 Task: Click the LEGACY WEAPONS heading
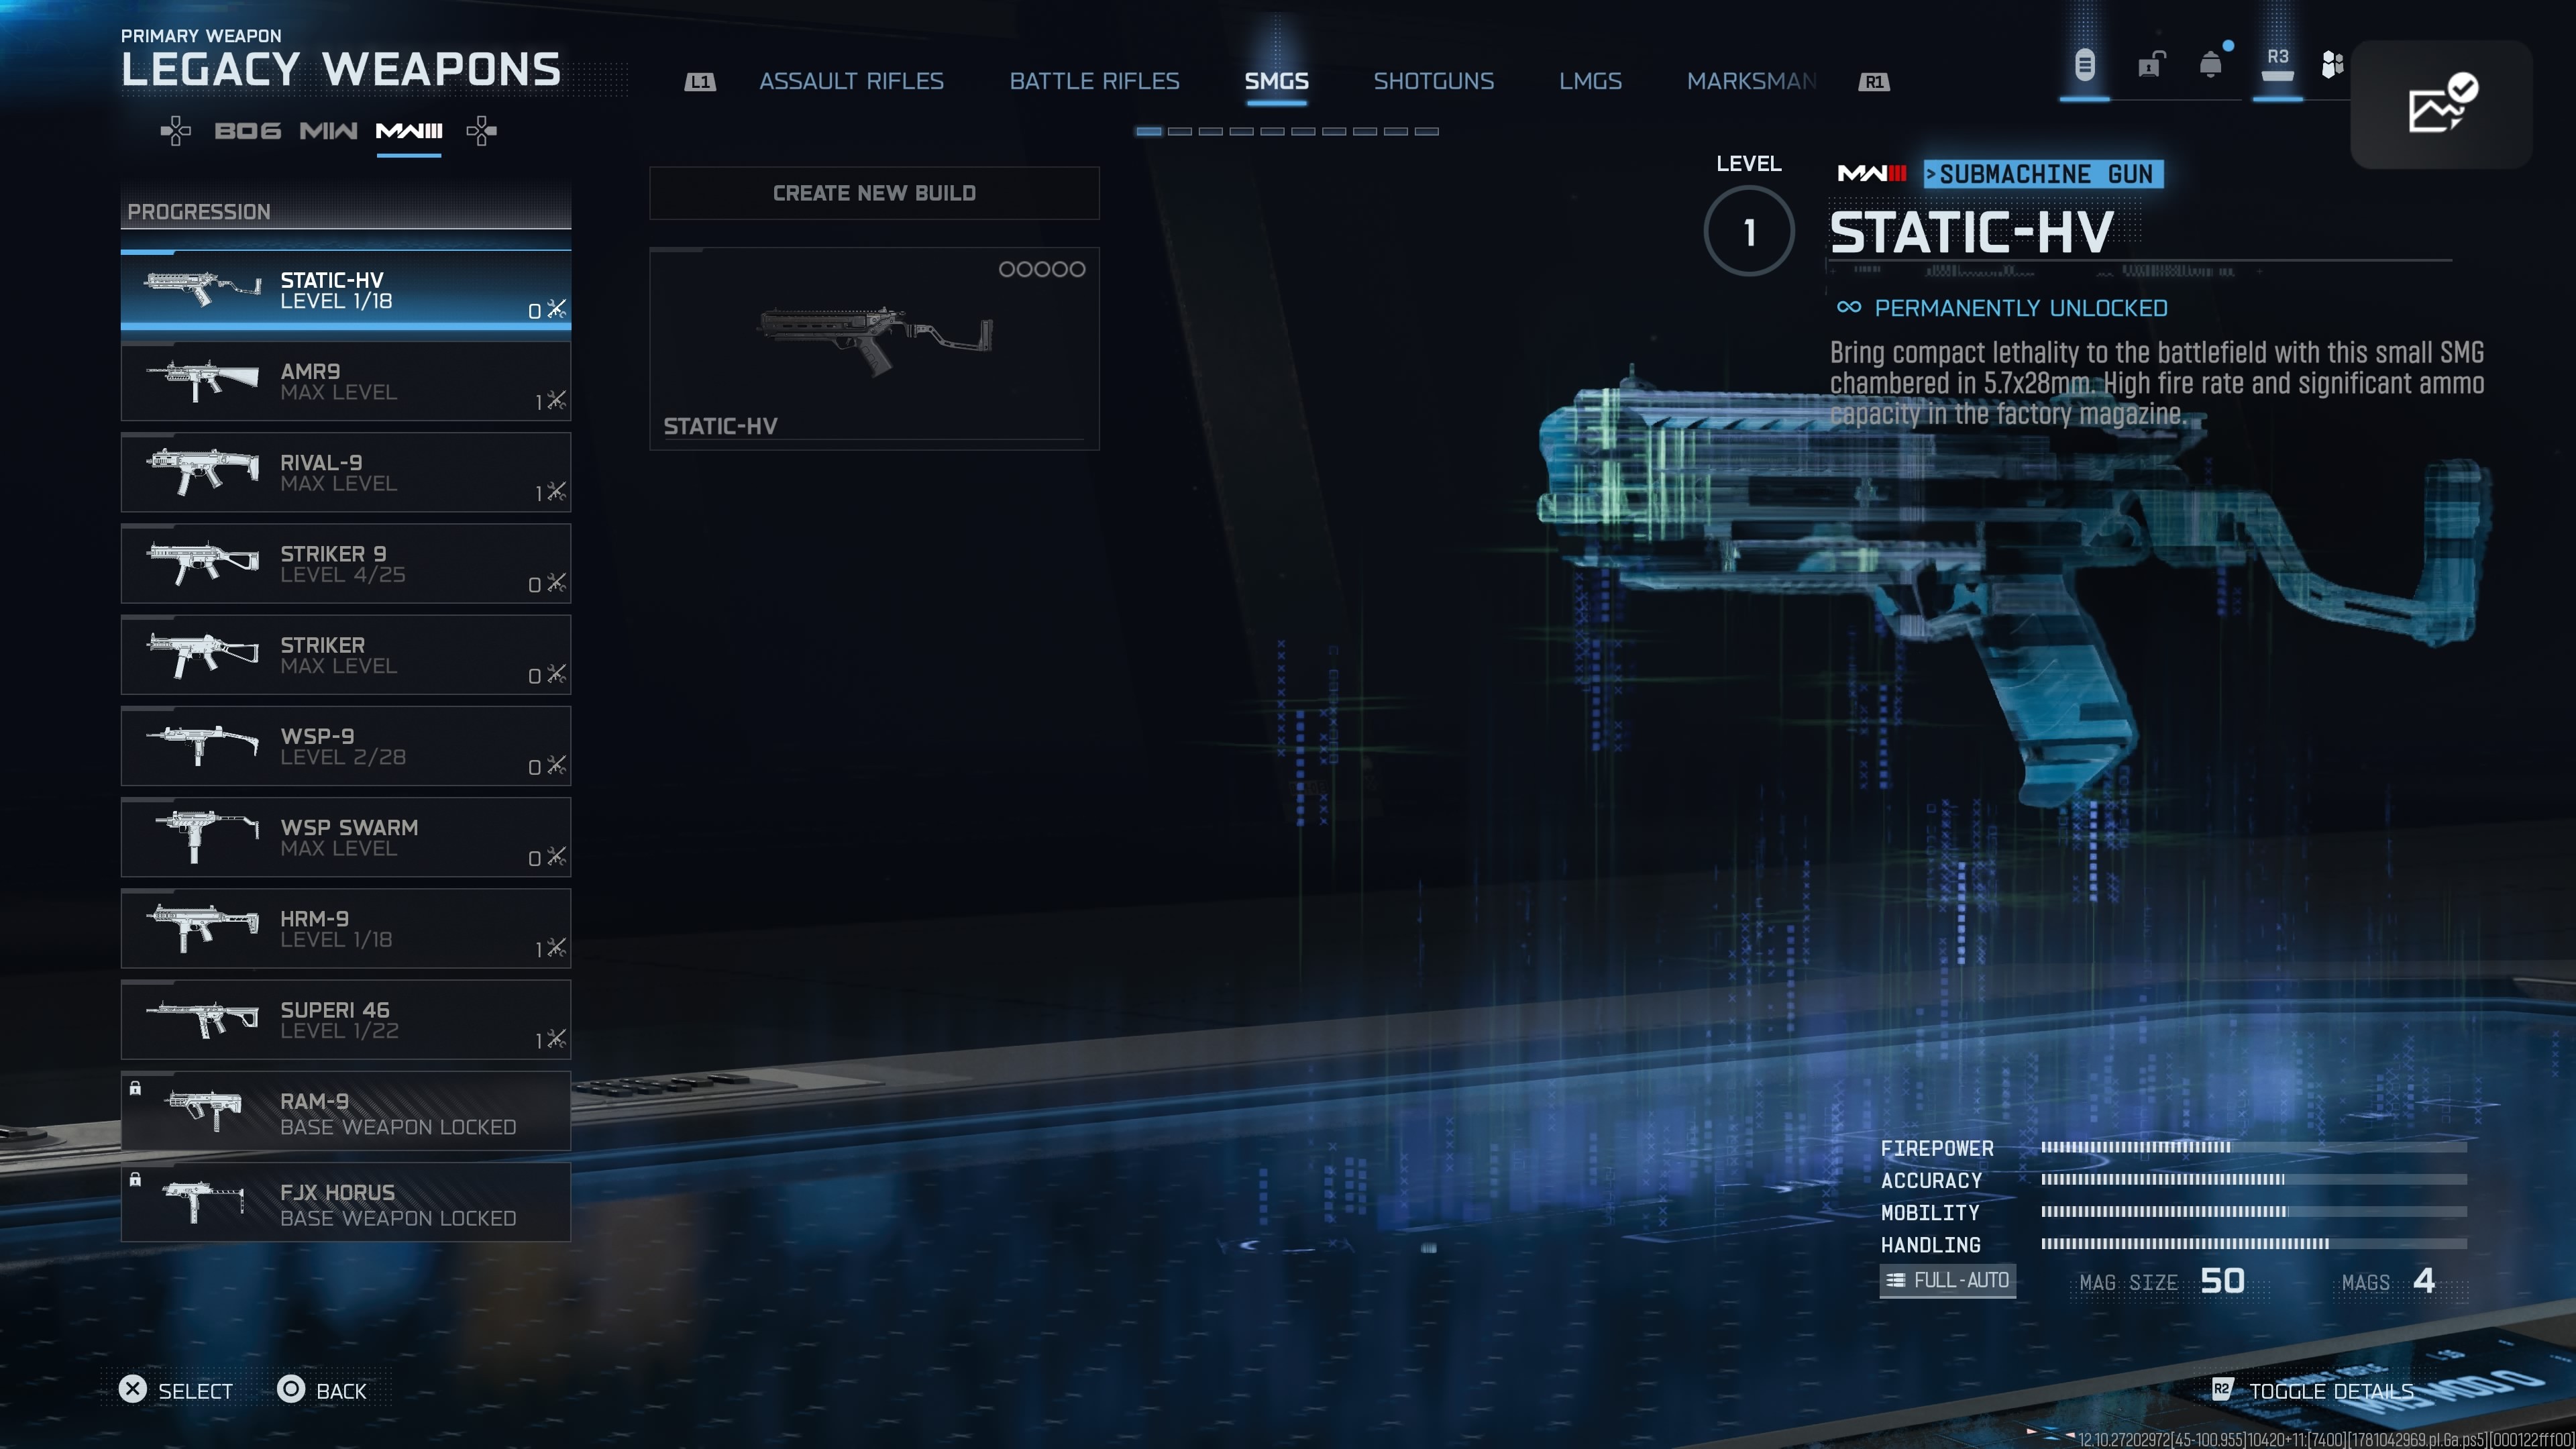pyautogui.click(x=340, y=69)
